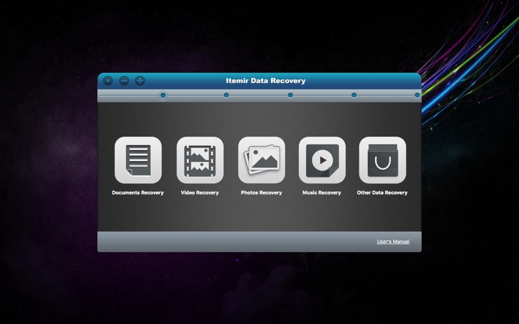
Task: Jump to the fourth progress step dot
Action: click(x=354, y=95)
